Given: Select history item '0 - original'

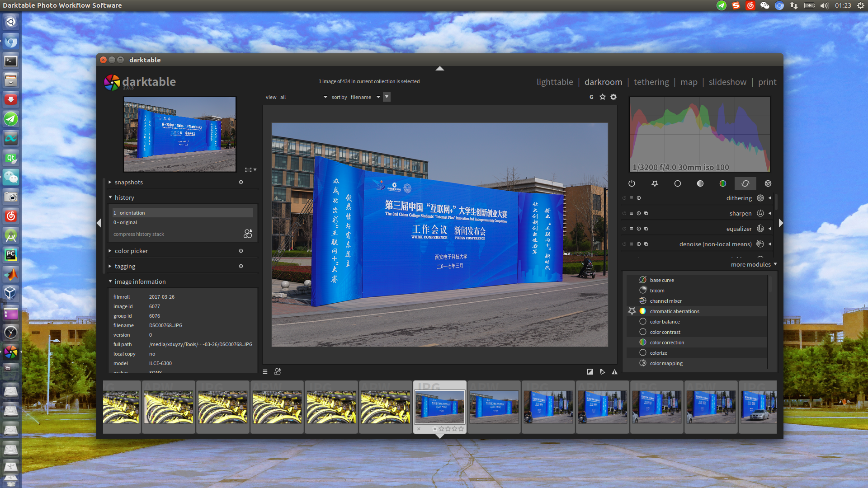Looking at the screenshot, I should [x=183, y=222].
